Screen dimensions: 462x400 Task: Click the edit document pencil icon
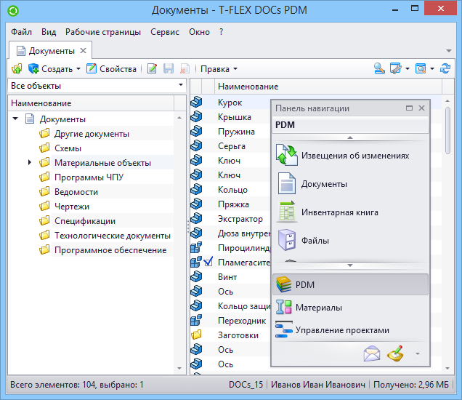coord(152,69)
